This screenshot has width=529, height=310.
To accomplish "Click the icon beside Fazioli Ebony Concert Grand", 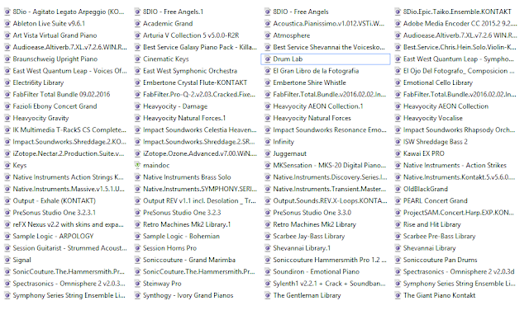I will [7, 106].
